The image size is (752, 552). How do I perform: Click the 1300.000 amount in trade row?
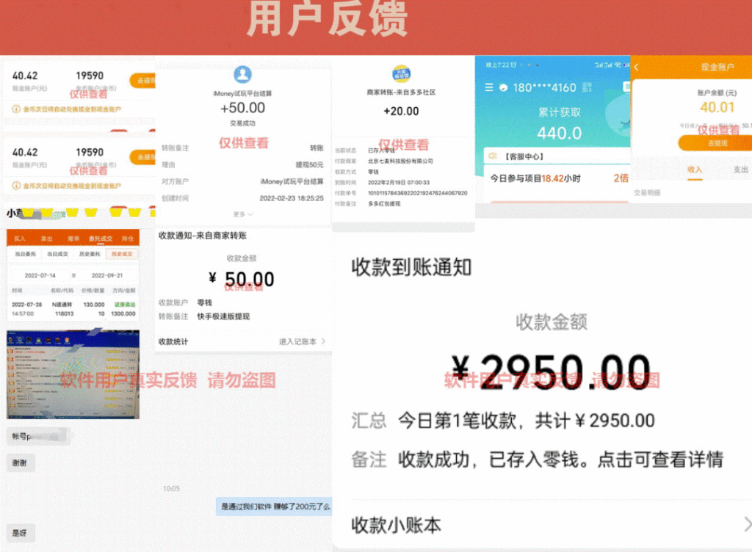point(123,314)
